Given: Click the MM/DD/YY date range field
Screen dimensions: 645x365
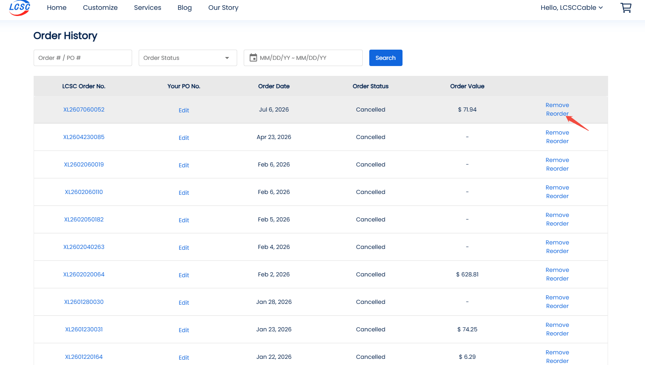Looking at the screenshot, I should click(x=303, y=58).
